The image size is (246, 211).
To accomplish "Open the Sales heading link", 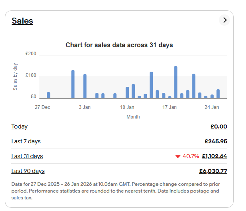I will coord(22,21).
